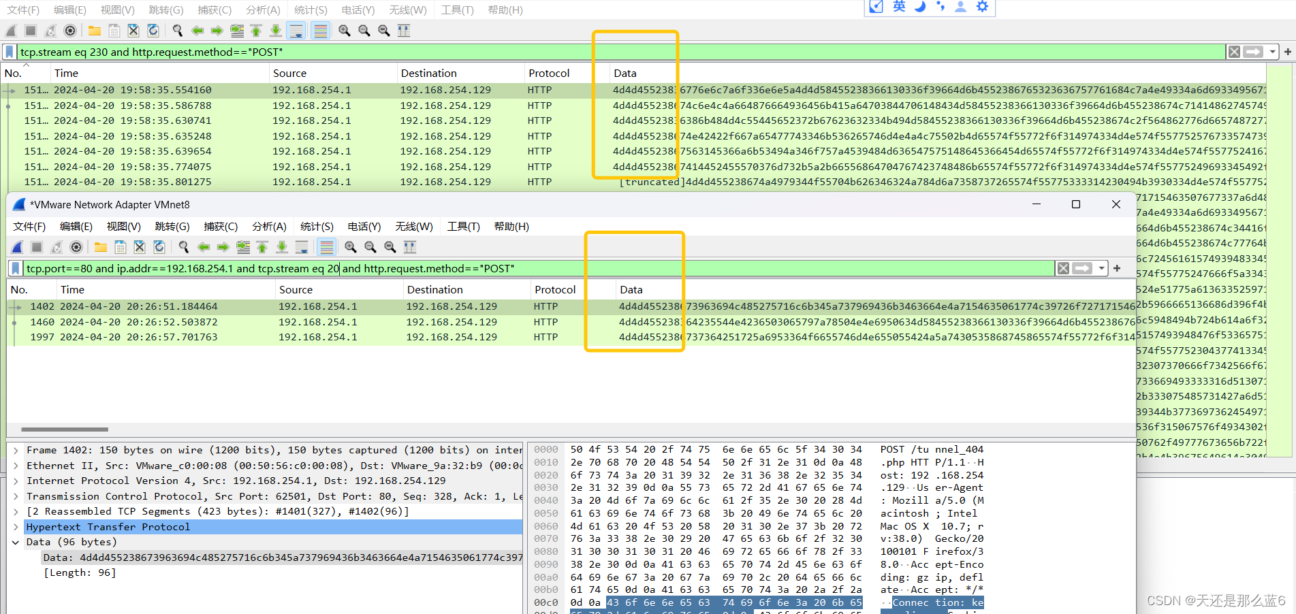This screenshot has height=614, width=1296.
Task: Go to specified packet in VMnet8 window
Action: pyautogui.click(x=243, y=247)
